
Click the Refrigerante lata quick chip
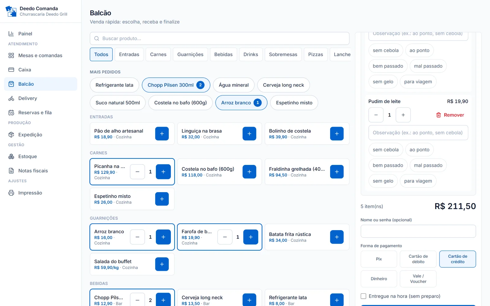pyautogui.click(x=115, y=85)
